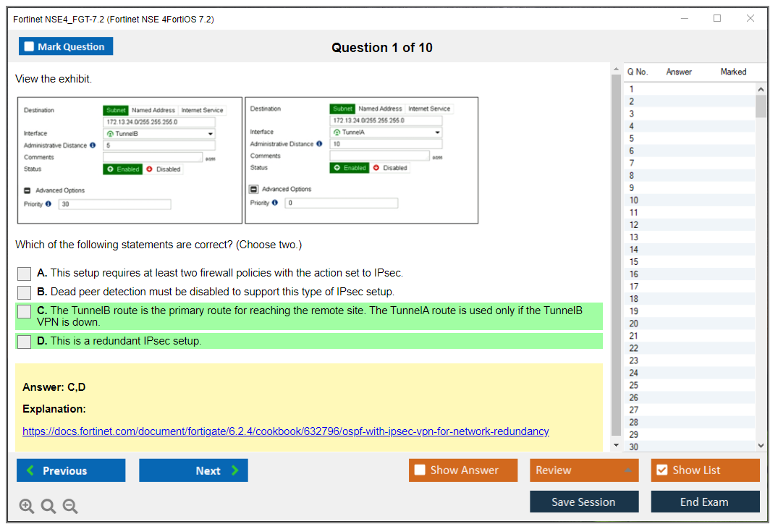Click the reset zoom magnifier icon
The height and width of the screenshot is (532, 778).
48,507
